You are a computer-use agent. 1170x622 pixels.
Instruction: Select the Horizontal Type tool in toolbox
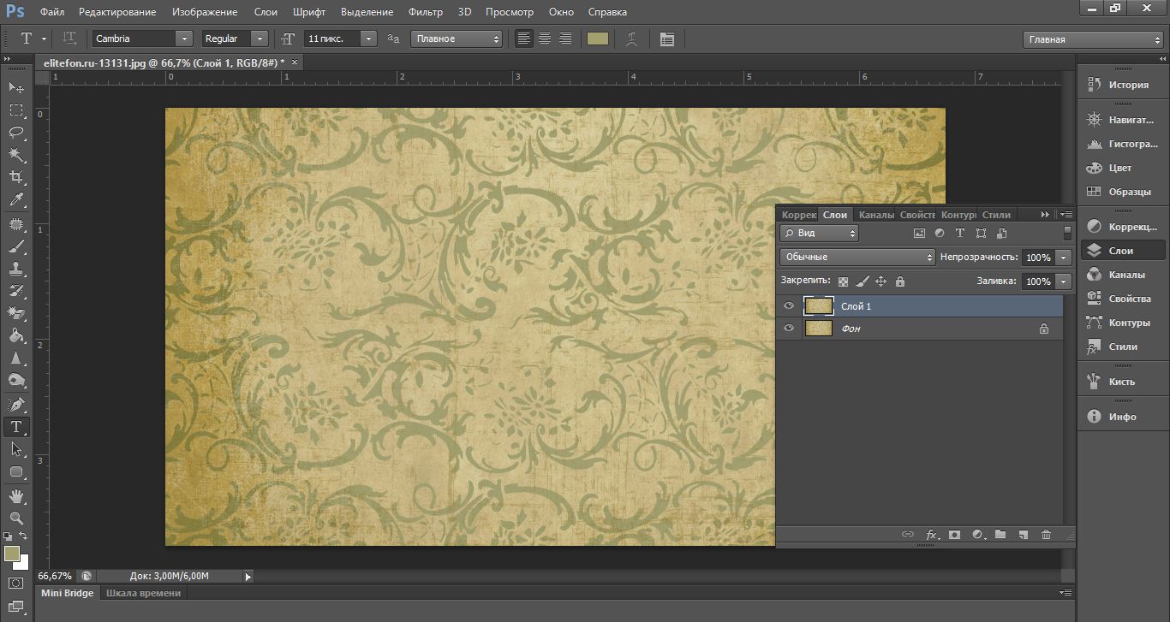[16, 426]
